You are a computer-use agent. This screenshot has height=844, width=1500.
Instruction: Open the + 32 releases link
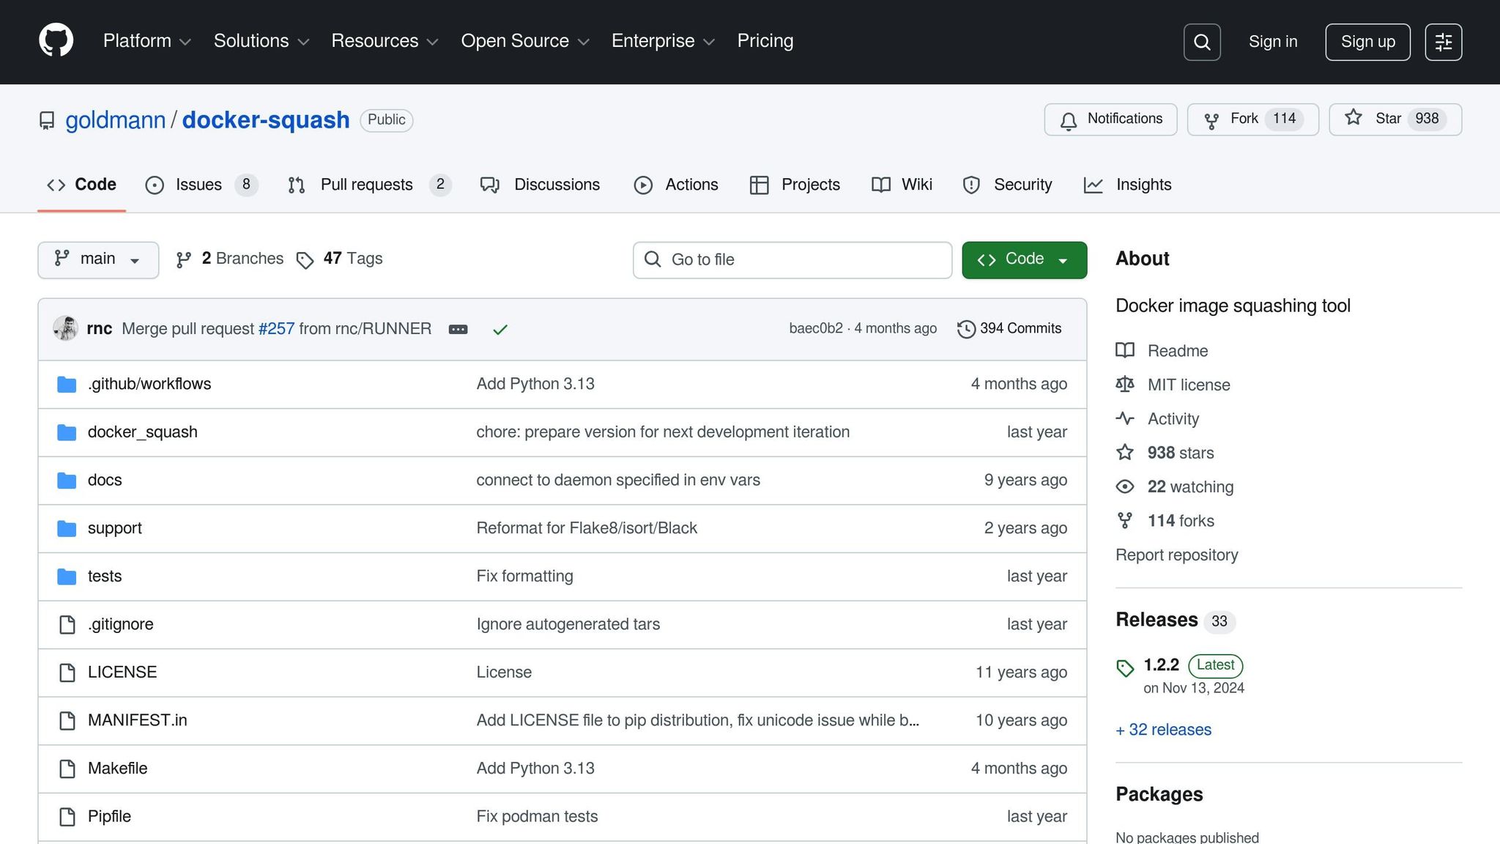click(1163, 730)
